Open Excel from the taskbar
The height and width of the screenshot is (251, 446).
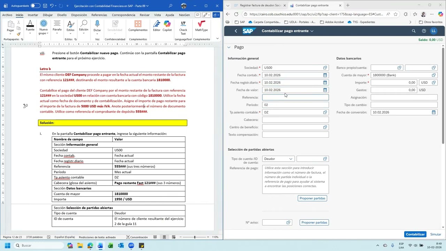coord(110,245)
